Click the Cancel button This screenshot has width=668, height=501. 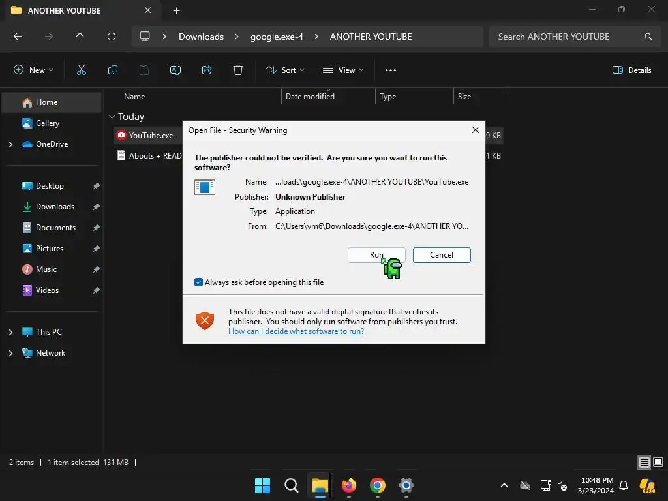pyautogui.click(x=442, y=255)
